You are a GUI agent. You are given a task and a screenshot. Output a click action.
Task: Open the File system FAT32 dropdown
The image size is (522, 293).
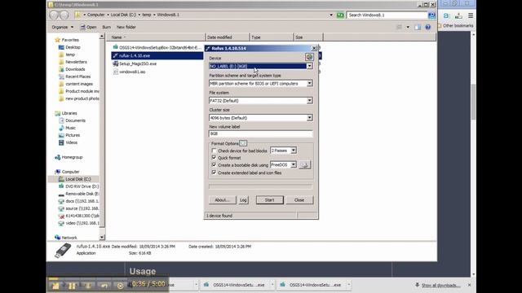309,101
